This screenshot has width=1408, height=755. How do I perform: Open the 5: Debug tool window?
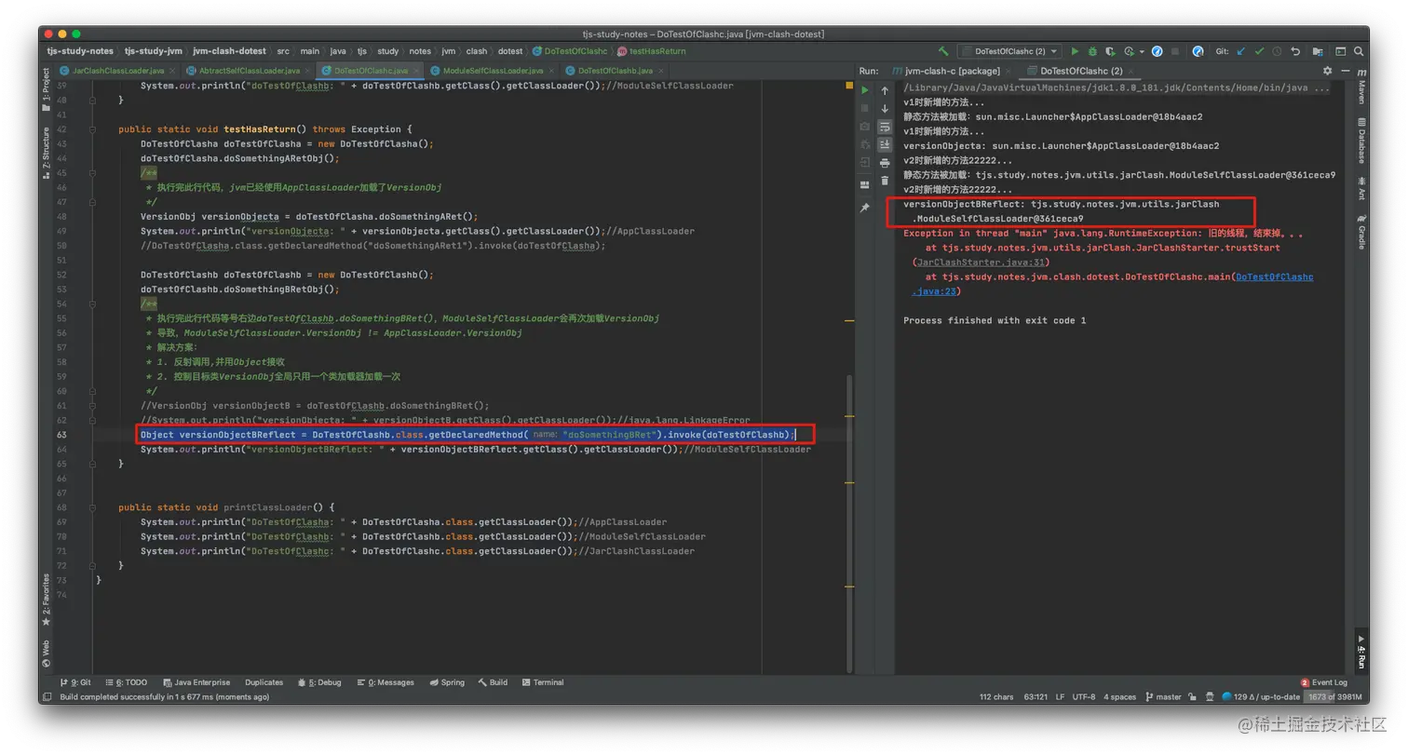click(319, 682)
